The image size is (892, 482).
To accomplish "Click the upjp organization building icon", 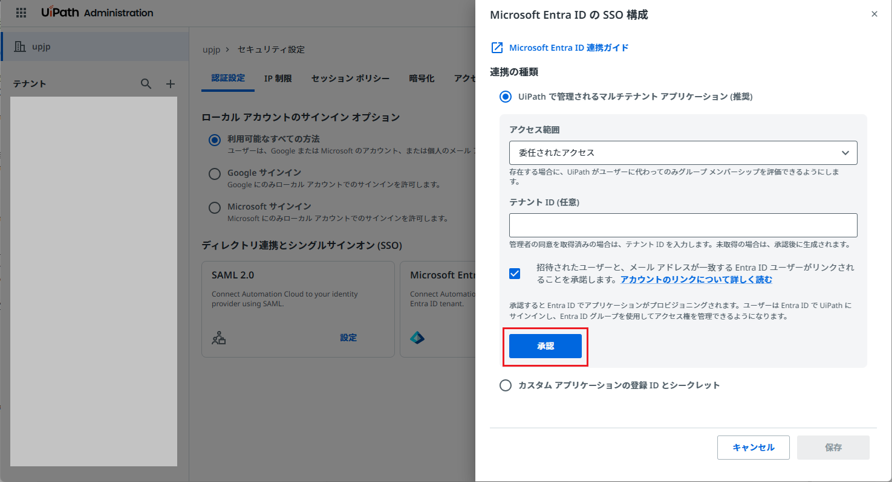I will pos(20,47).
